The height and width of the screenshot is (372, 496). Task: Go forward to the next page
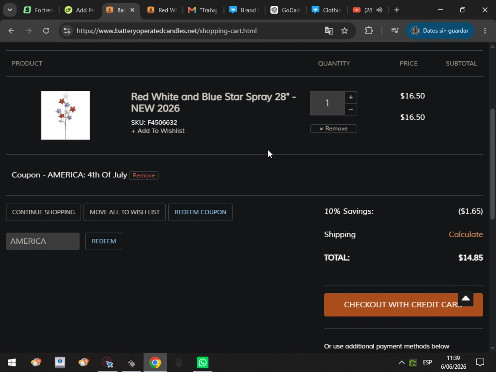(29, 31)
